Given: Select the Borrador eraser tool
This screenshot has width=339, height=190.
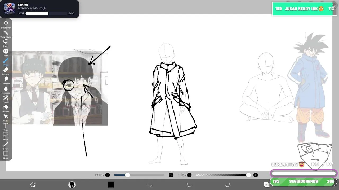Looking at the screenshot, I should click(6, 71).
